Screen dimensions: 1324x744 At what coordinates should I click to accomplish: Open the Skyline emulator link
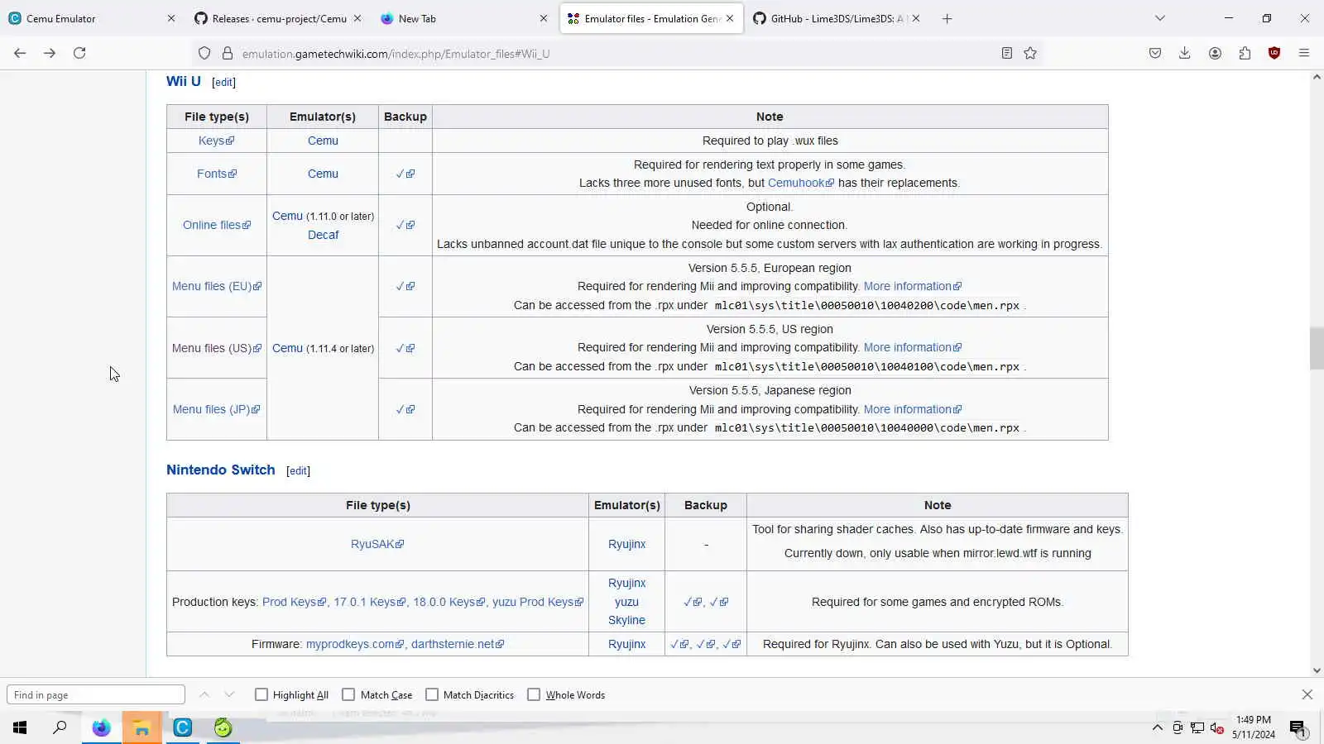click(x=626, y=620)
